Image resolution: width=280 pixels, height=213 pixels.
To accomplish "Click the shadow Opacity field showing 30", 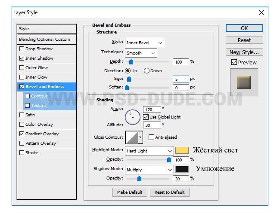I will (180, 179).
